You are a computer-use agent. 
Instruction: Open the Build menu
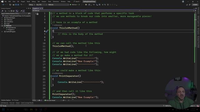[x=28, y=2]
